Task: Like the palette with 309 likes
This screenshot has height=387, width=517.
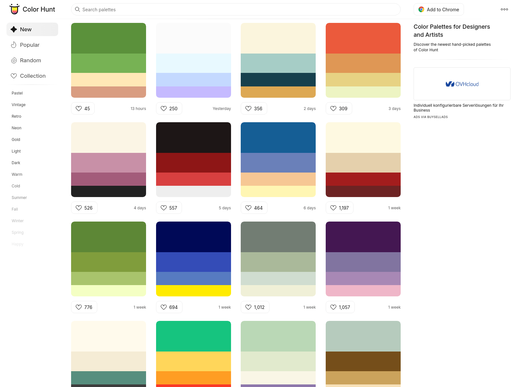Action: click(x=339, y=108)
